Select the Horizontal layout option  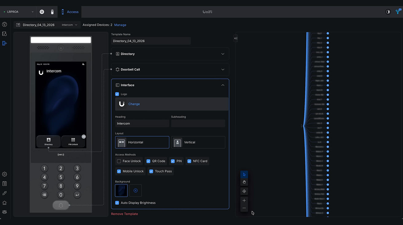pyautogui.click(x=142, y=142)
